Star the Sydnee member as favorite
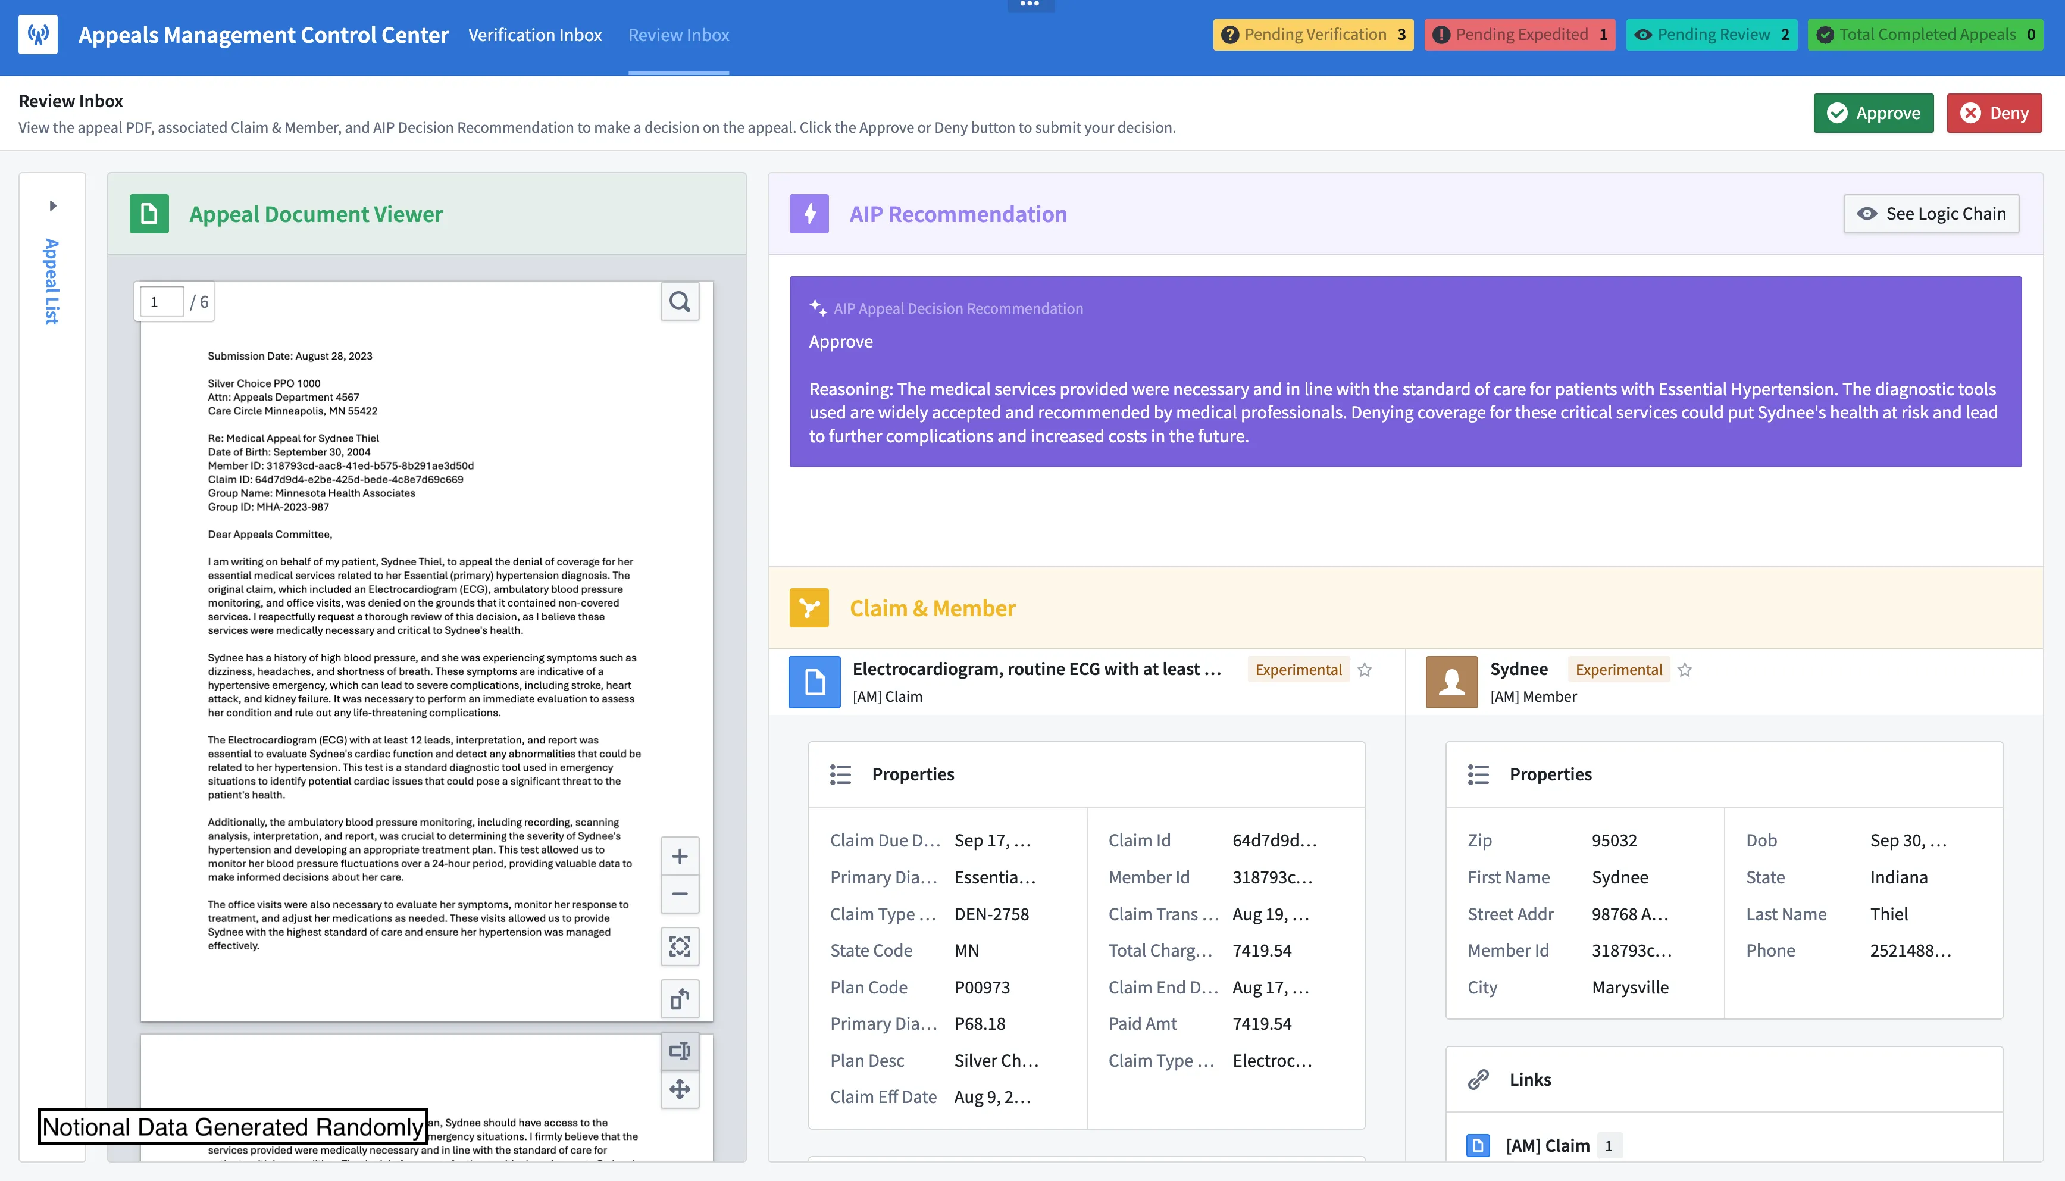Screen dimensions: 2065x1181 click(x=1685, y=670)
